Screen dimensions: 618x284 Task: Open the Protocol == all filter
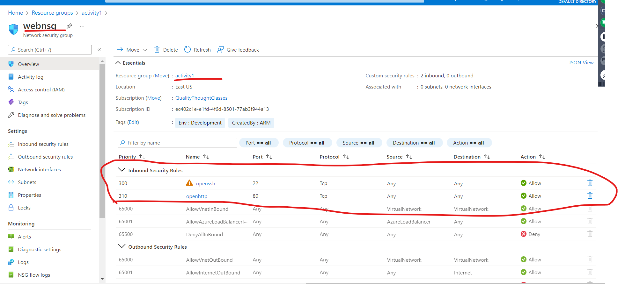(307, 143)
